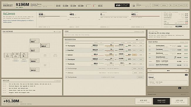
Task: Click the $2.99K unit value total
Action: [x=179, y=26]
